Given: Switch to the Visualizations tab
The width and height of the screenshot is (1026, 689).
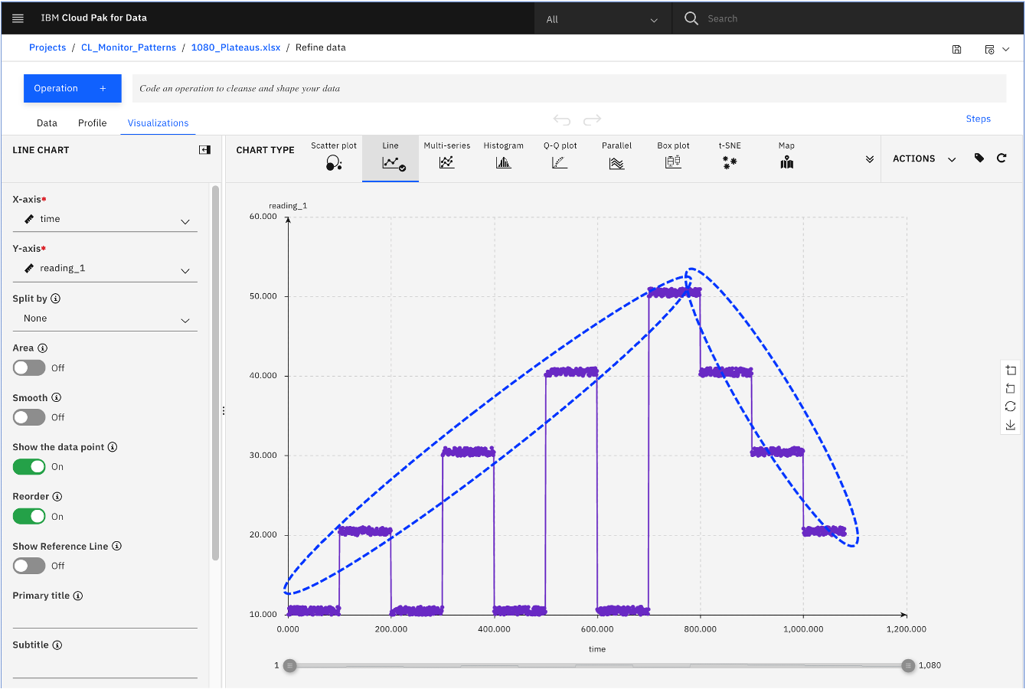Looking at the screenshot, I should 158,122.
